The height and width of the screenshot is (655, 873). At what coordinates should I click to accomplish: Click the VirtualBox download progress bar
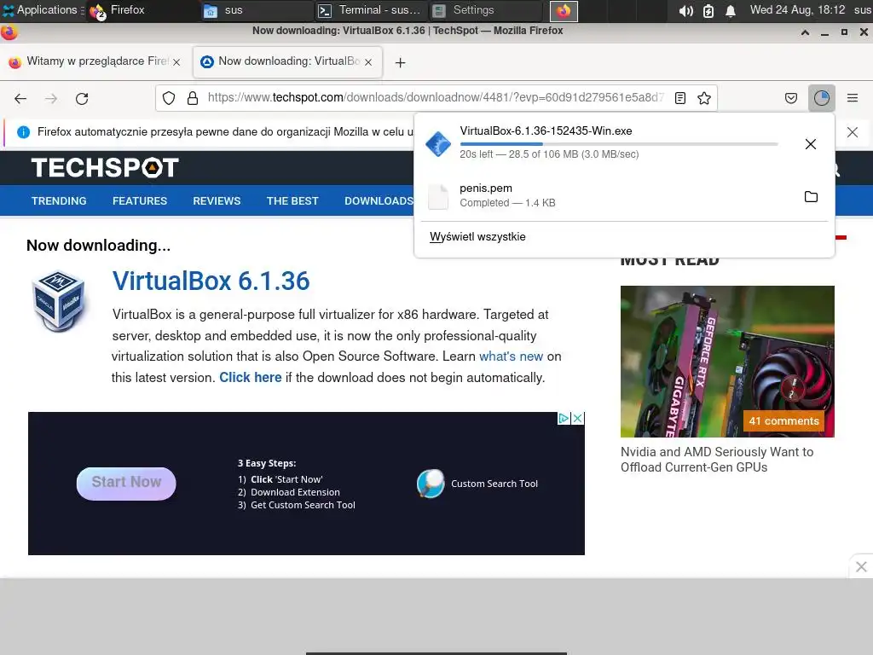[619, 143]
